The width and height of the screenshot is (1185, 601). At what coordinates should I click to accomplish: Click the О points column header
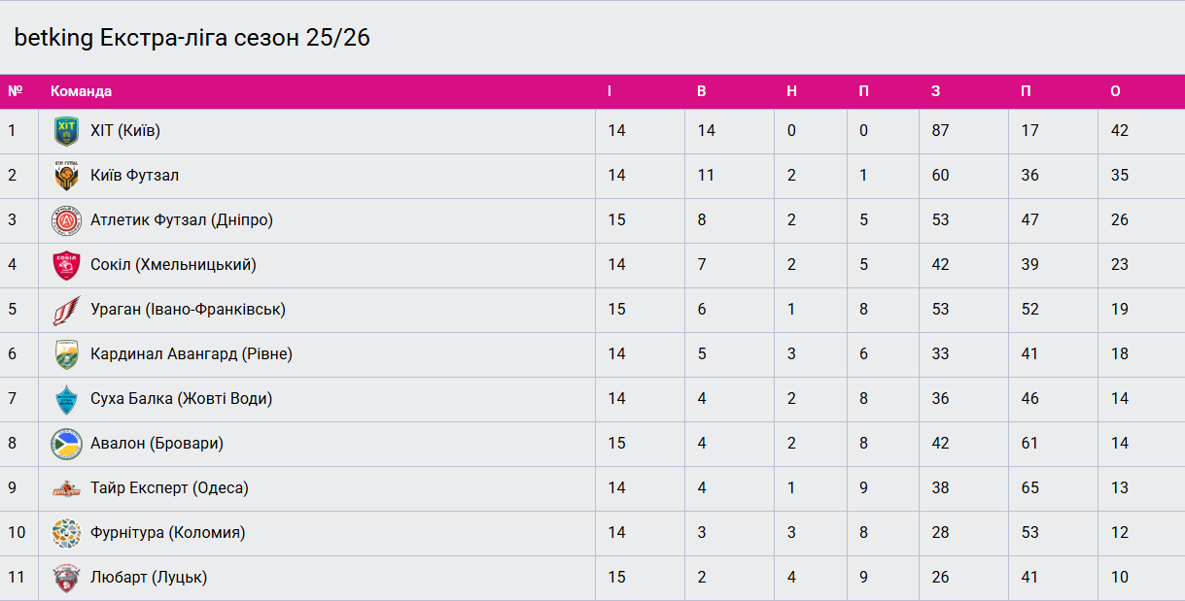tap(1115, 91)
